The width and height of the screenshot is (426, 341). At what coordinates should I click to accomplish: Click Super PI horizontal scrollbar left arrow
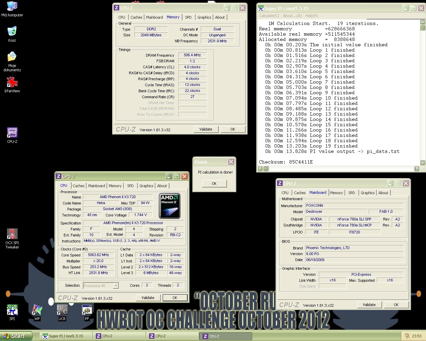pyautogui.click(x=261, y=169)
